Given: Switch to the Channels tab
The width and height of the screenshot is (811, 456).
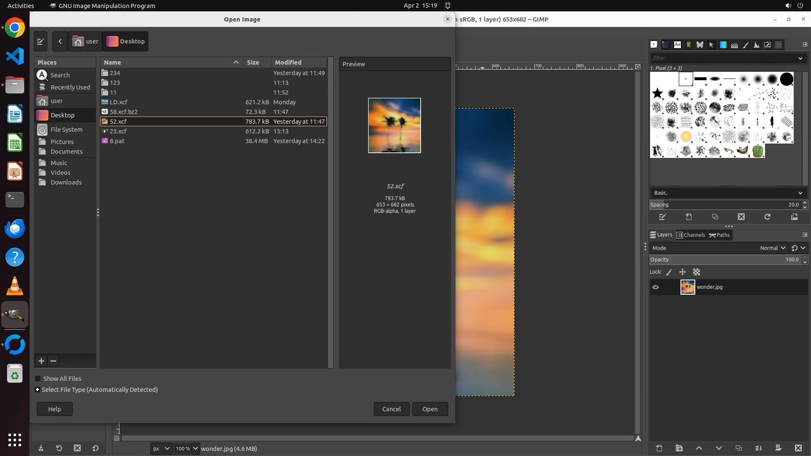Looking at the screenshot, I should coord(691,235).
